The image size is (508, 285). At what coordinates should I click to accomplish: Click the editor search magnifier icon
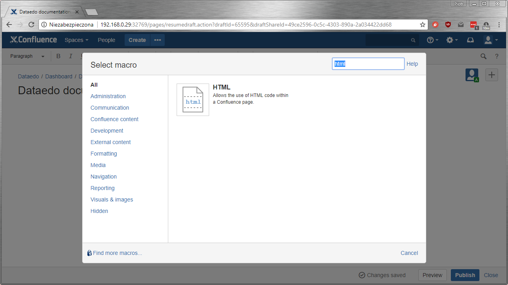point(483,56)
